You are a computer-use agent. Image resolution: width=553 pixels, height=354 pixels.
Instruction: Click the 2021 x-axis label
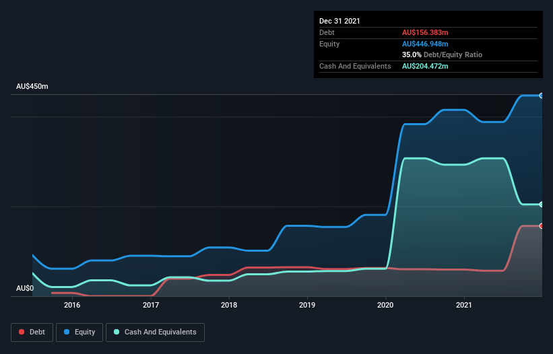(464, 305)
